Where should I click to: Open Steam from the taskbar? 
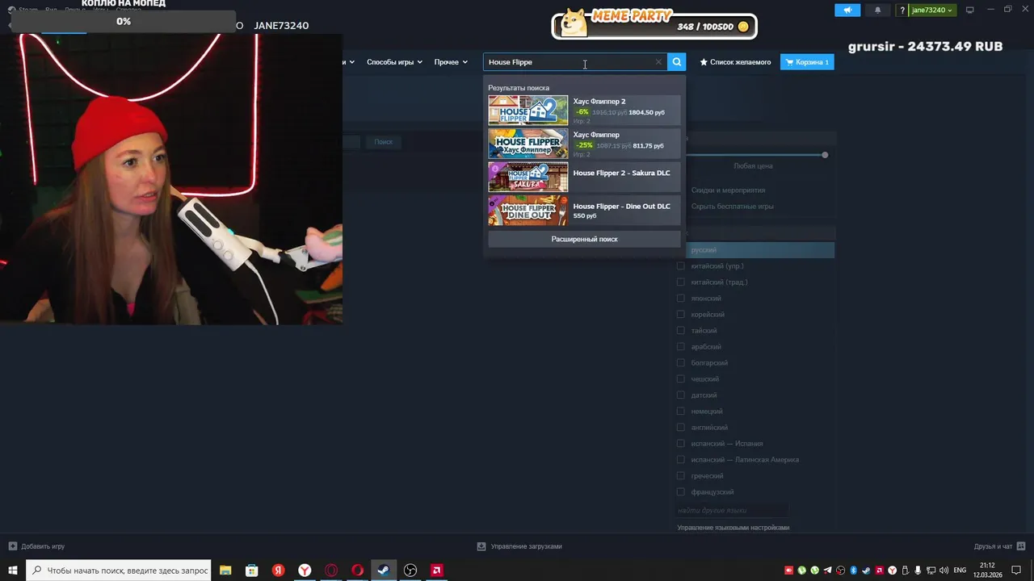point(384,571)
